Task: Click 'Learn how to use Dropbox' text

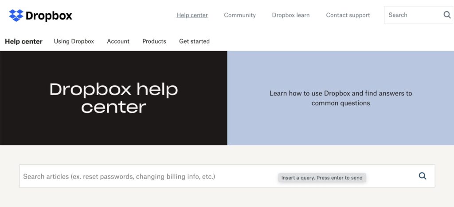Action: pyautogui.click(x=341, y=98)
